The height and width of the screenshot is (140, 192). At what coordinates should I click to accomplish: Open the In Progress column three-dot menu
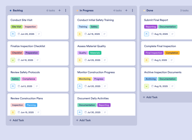133,10
